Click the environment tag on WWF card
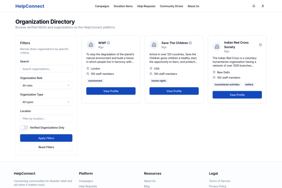This screenshot has height=188, width=282. point(95,81)
